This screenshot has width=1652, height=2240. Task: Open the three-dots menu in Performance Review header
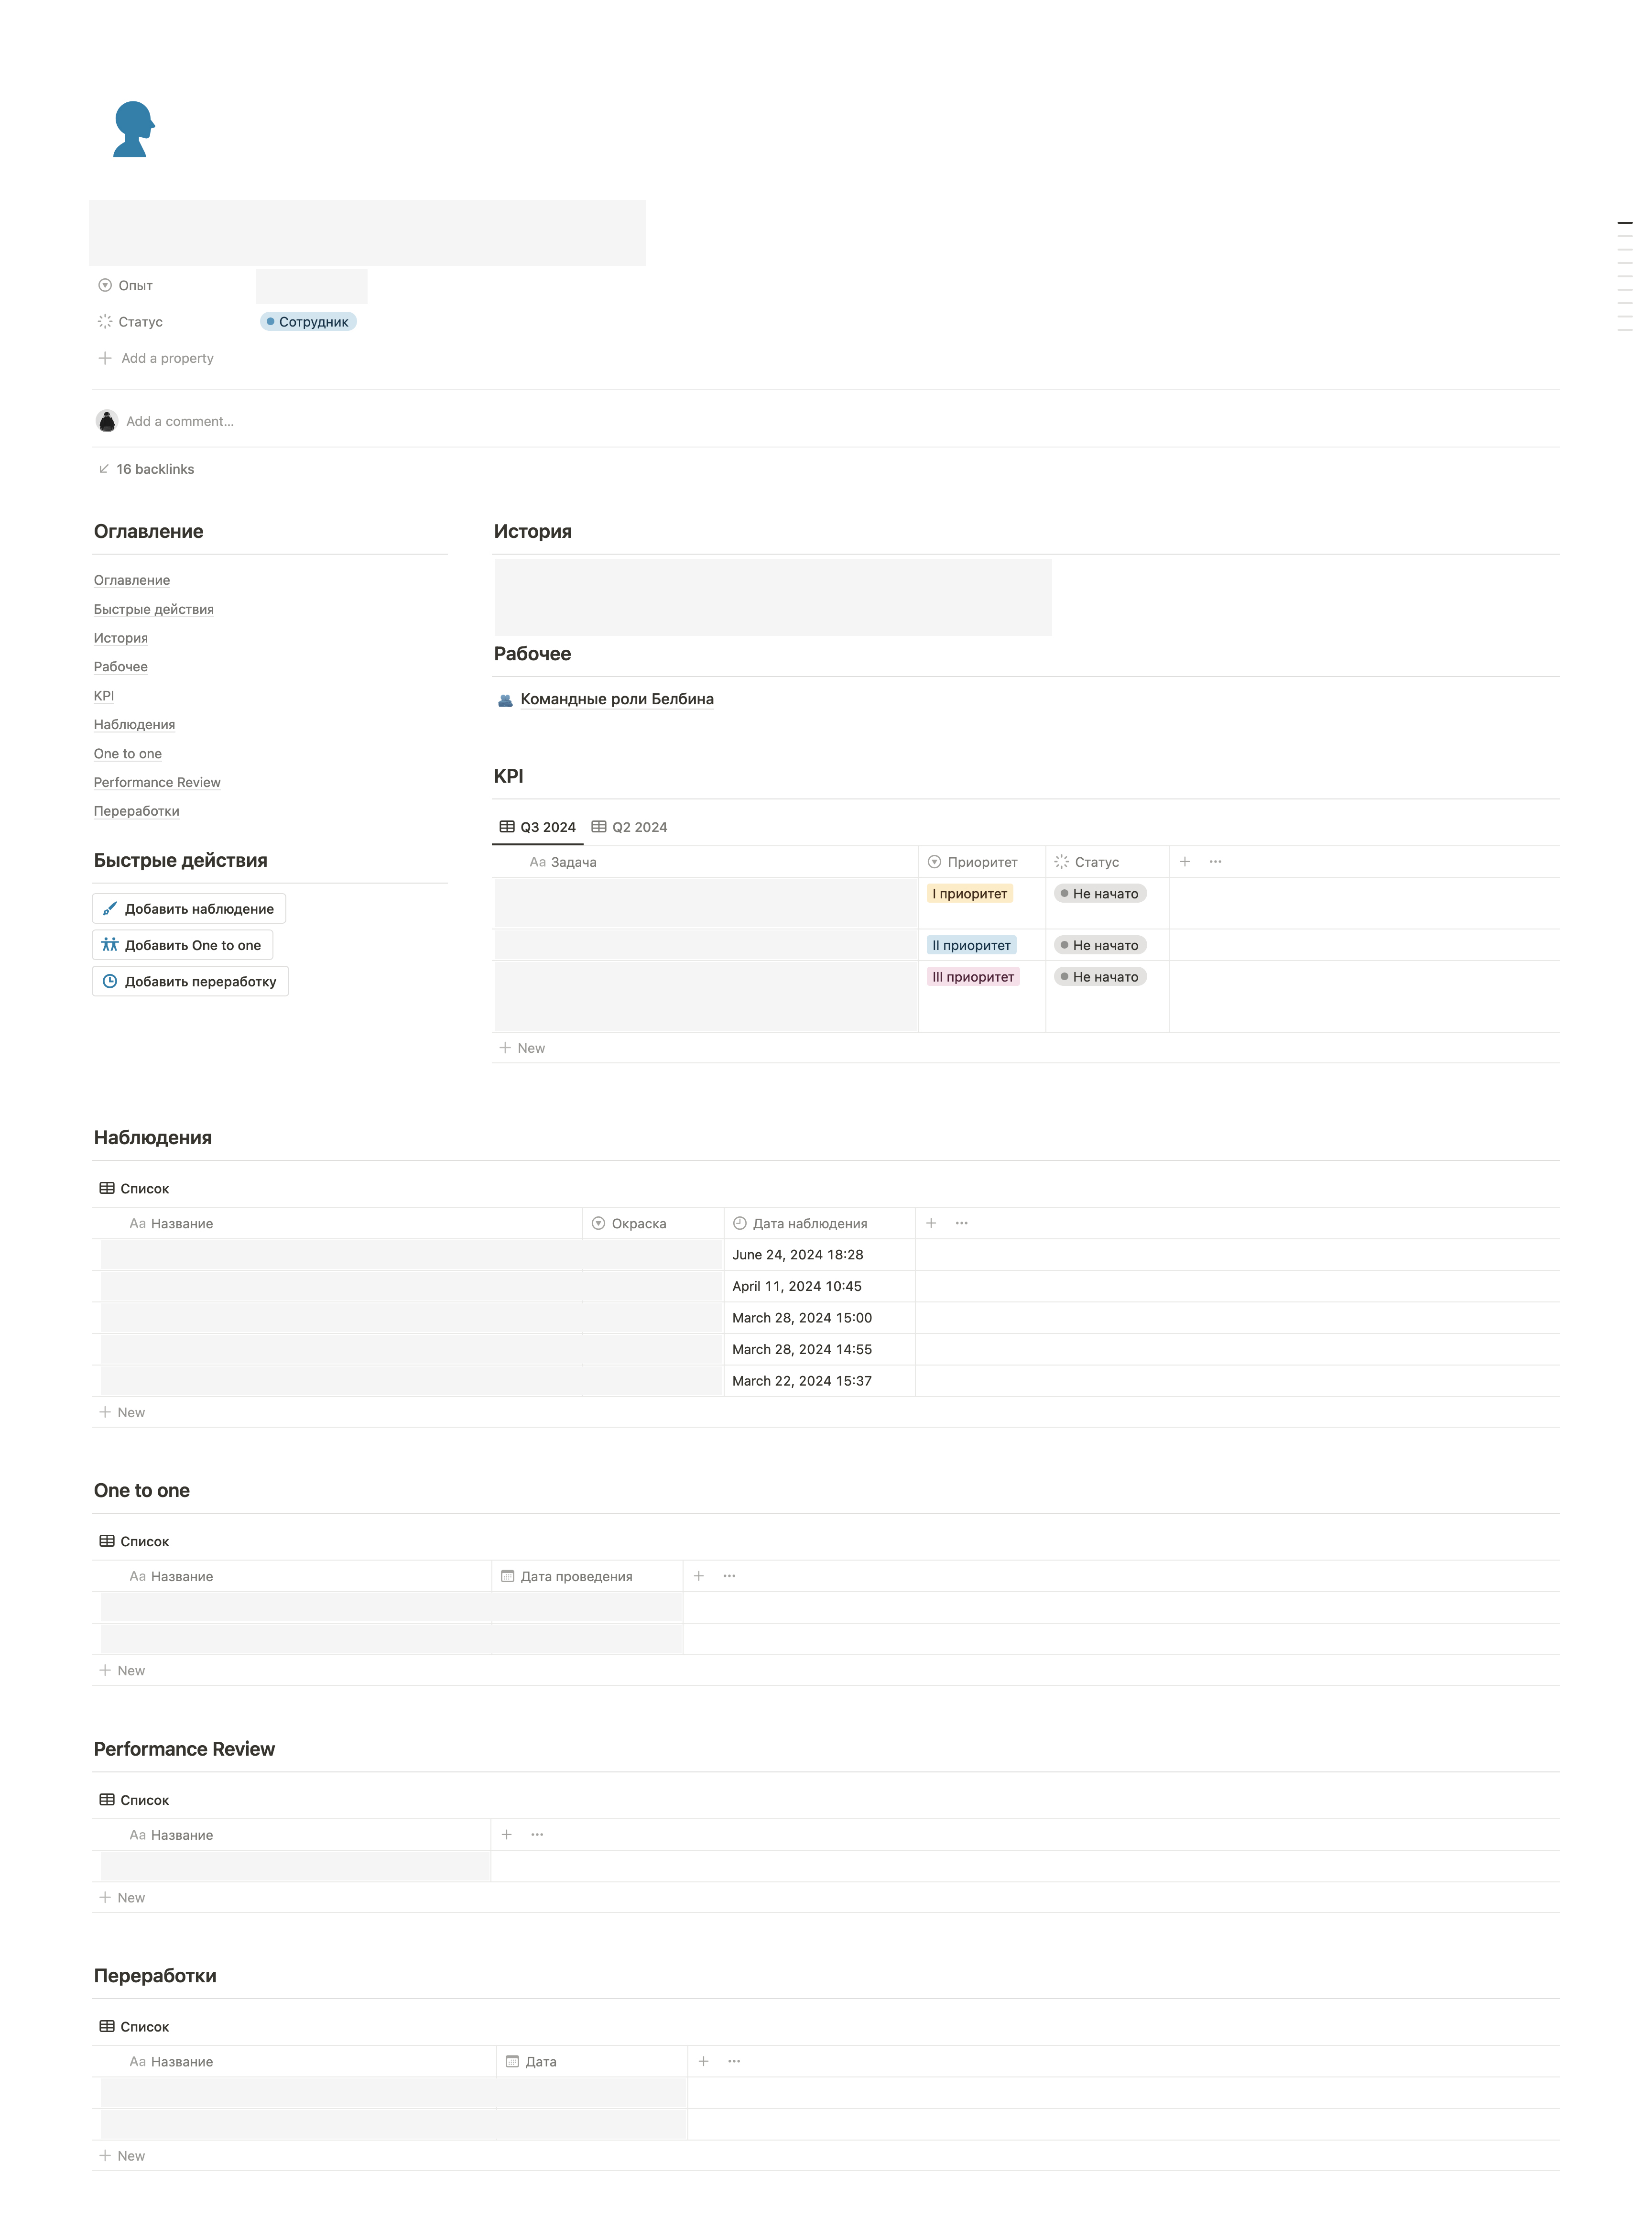537,1834
